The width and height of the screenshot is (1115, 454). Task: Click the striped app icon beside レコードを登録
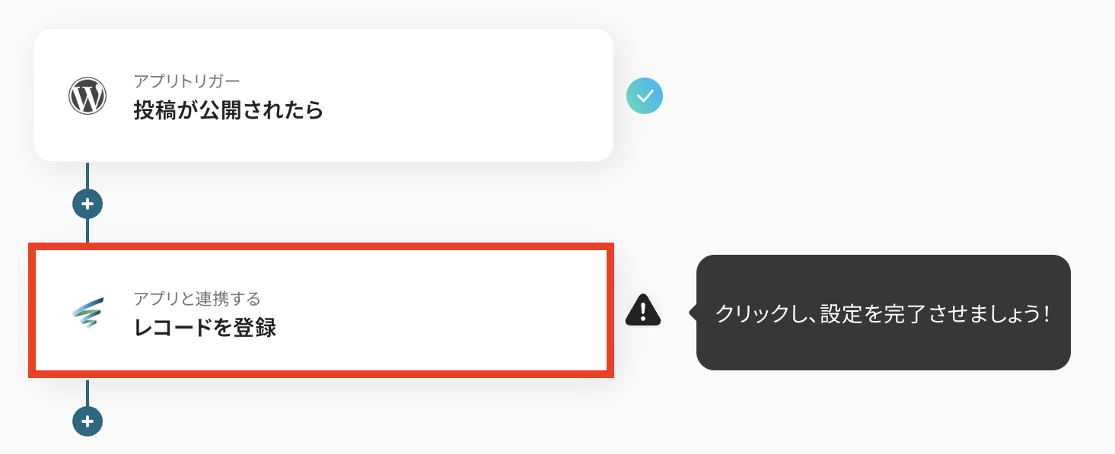[x=88, y=313]
